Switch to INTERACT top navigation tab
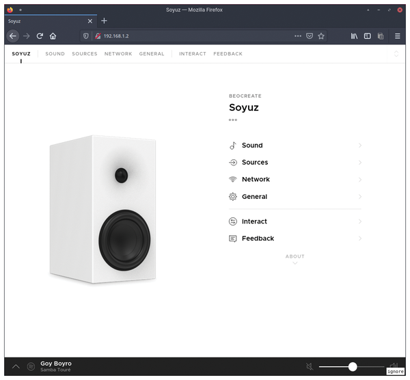This screenshot has width=410, height=380. coord(193,54)
